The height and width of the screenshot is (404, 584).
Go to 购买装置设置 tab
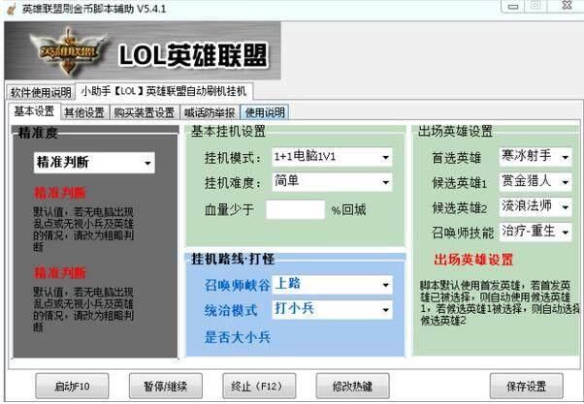tap(145, 112)
